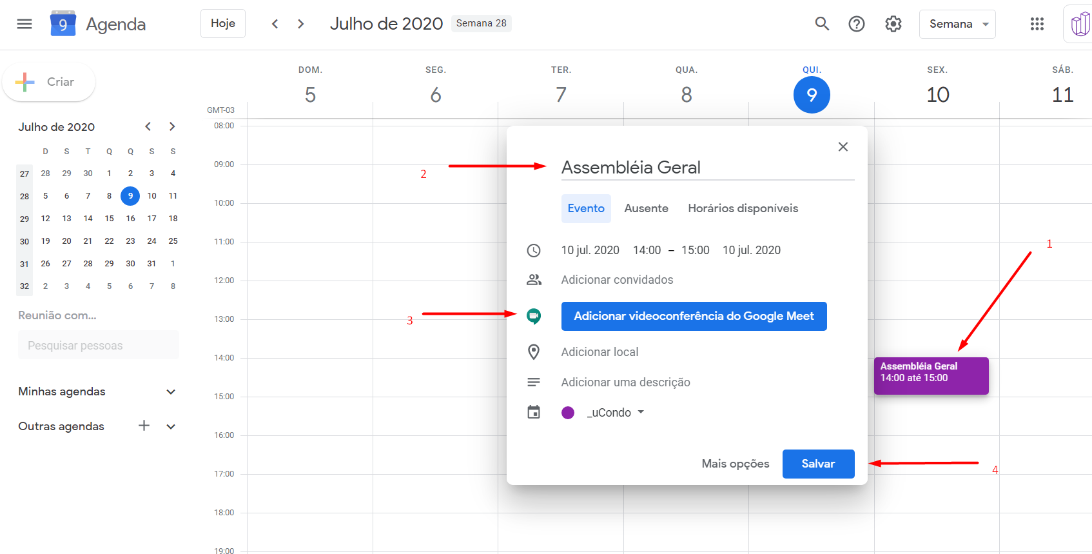Click the clock icon beside event time
The image size is (1092, 554).
pyautogui.click(x=534, y=250)
